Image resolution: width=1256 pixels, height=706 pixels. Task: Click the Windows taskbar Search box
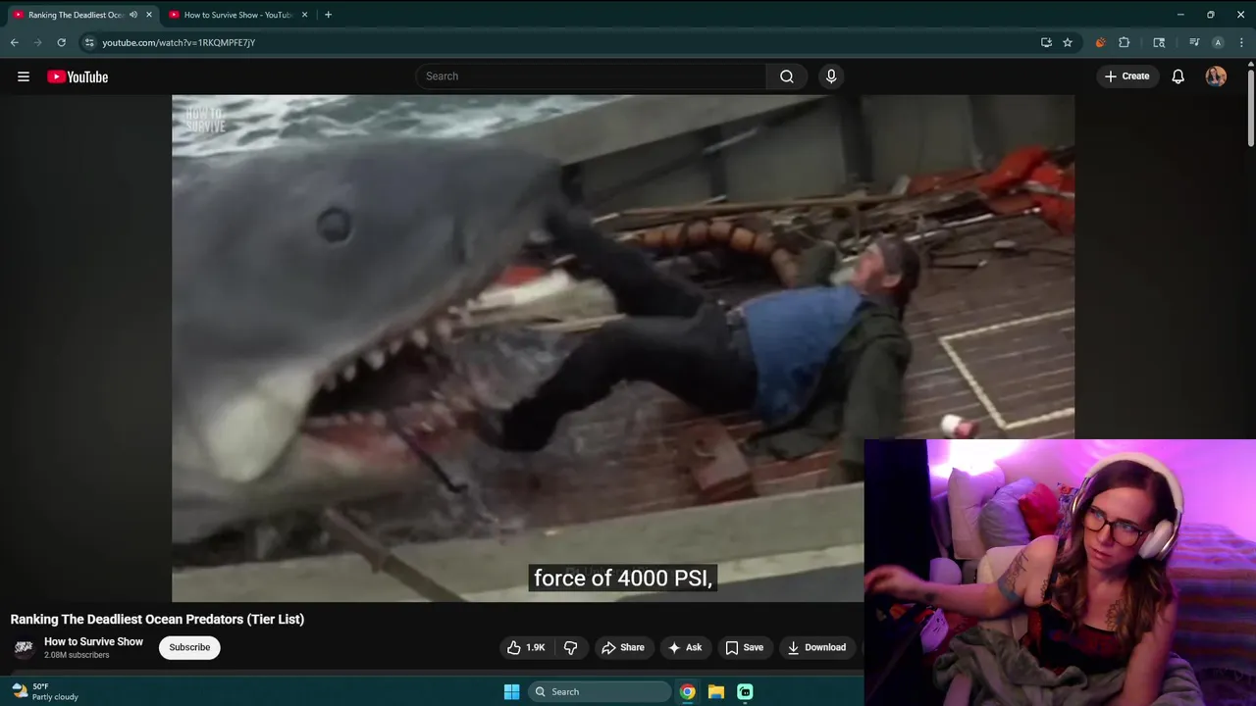pyautogui.click(x=600, y=691)
